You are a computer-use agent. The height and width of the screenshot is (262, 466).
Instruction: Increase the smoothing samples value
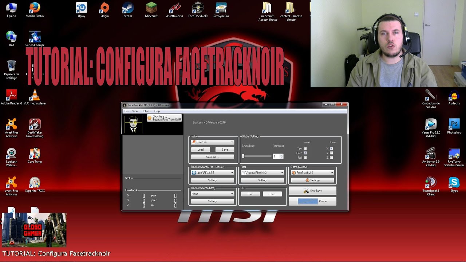pyautogui.click(x=281, y=155)
